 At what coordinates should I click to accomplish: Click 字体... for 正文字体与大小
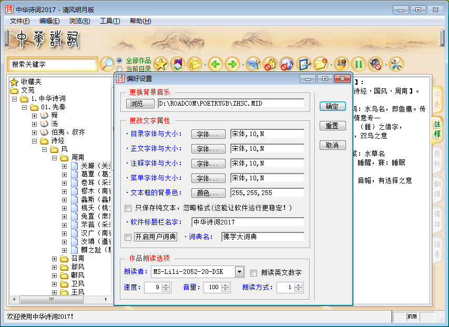point(208,149)
